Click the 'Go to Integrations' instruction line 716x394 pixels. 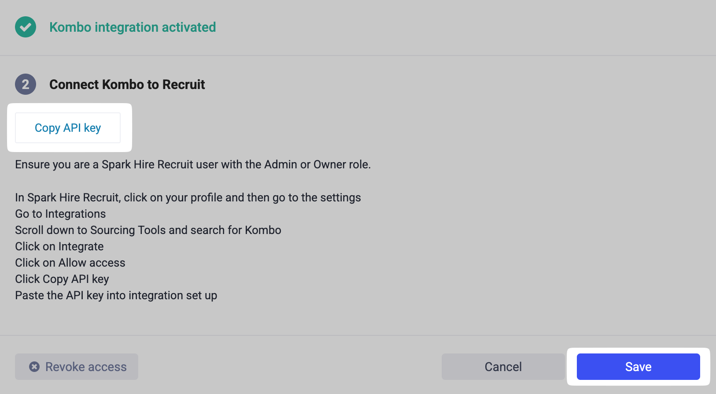tap(60, 214)
